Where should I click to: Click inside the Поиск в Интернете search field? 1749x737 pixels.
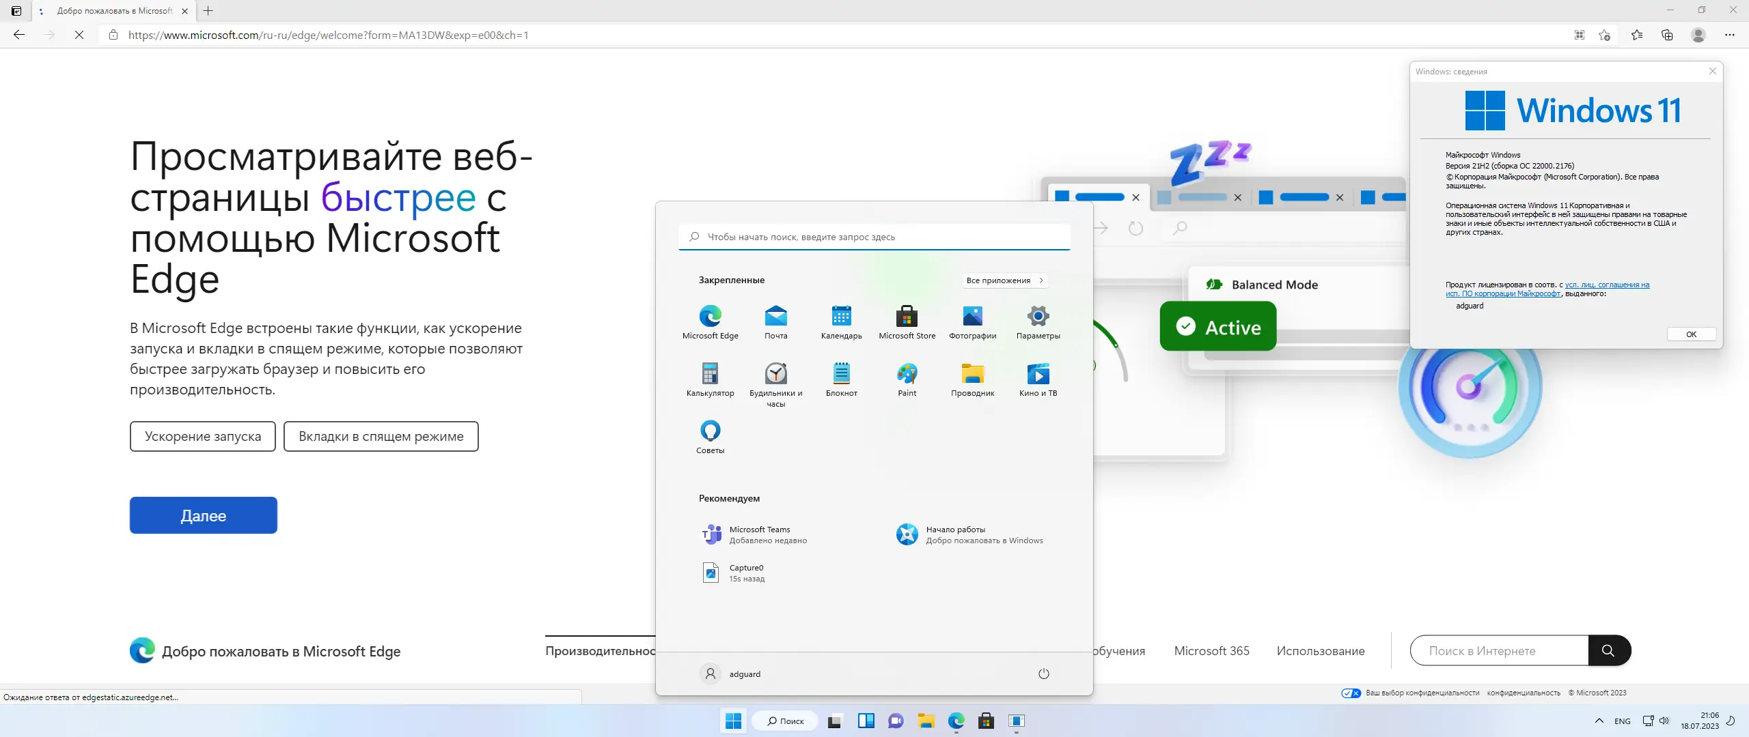(x=1496, y=650)
